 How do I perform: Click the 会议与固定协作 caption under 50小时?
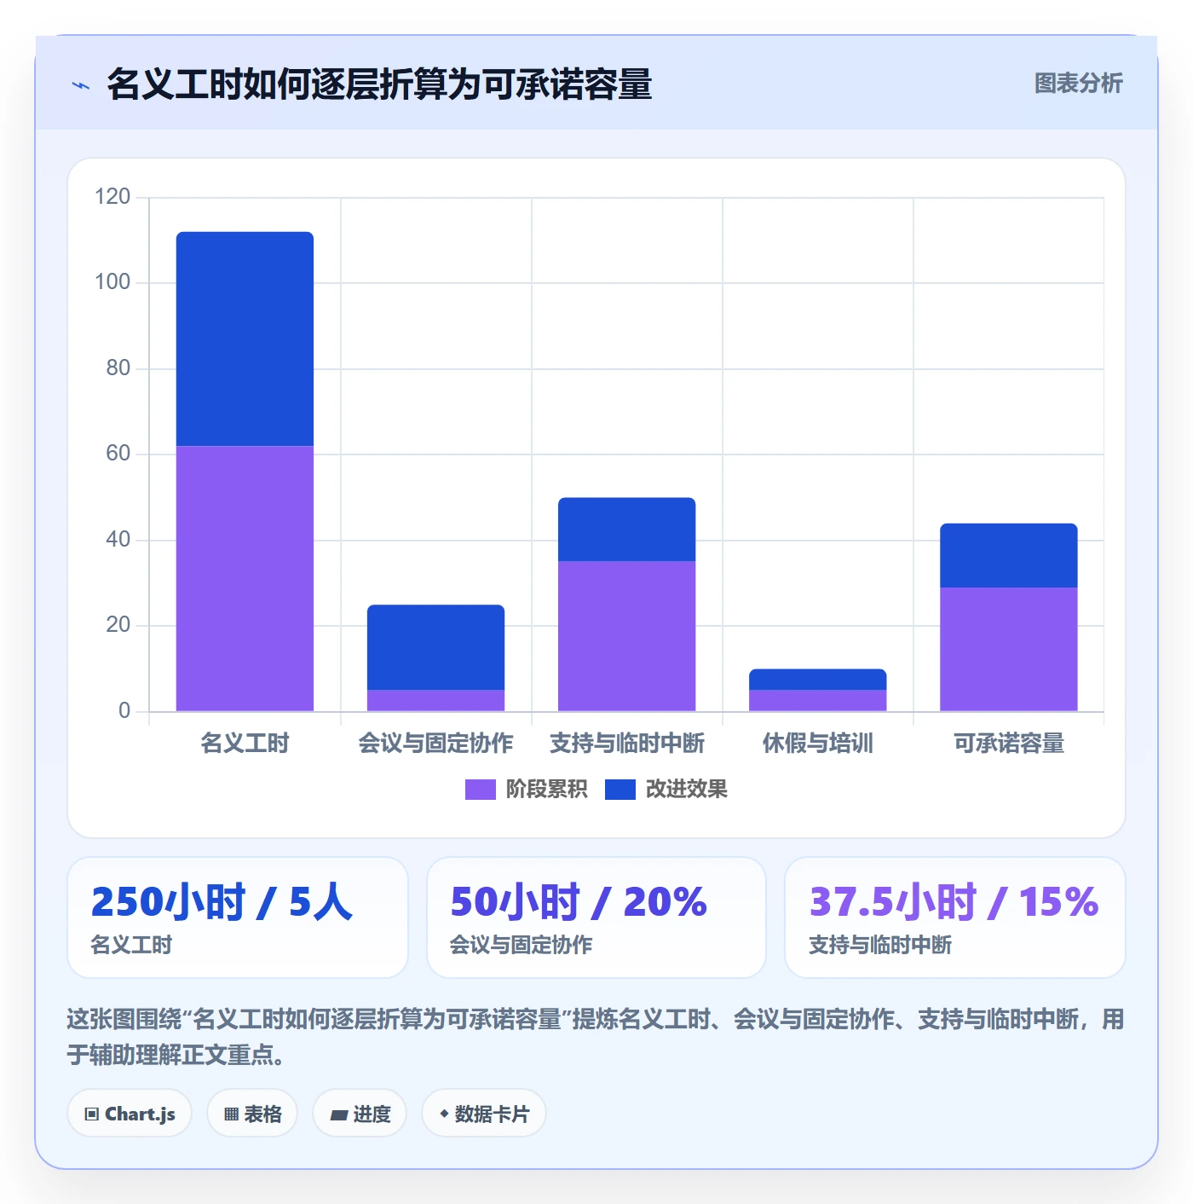521,945
